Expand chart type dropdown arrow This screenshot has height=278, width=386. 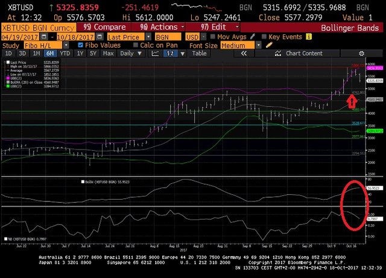pyautogui.click(x=182, y=54)
